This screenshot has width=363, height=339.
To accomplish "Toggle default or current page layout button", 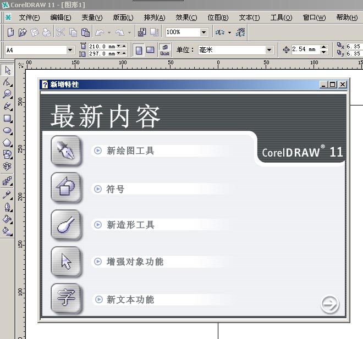I will [x=164, y=50].
